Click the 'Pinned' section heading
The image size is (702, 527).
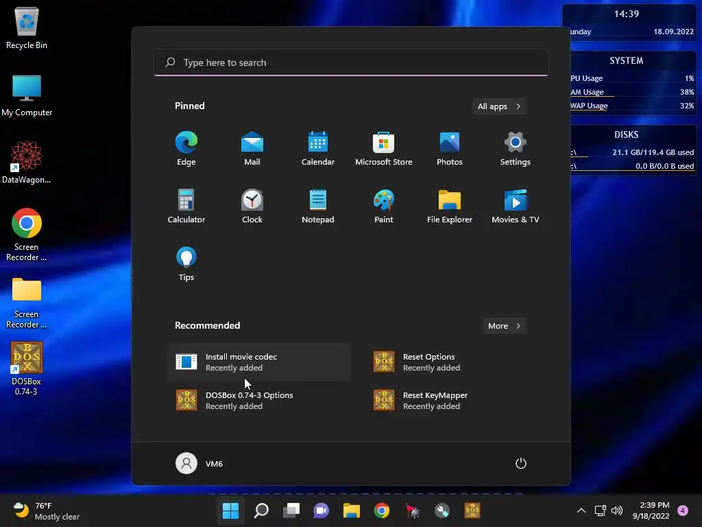pyautogui.click(x=190, y=106)
